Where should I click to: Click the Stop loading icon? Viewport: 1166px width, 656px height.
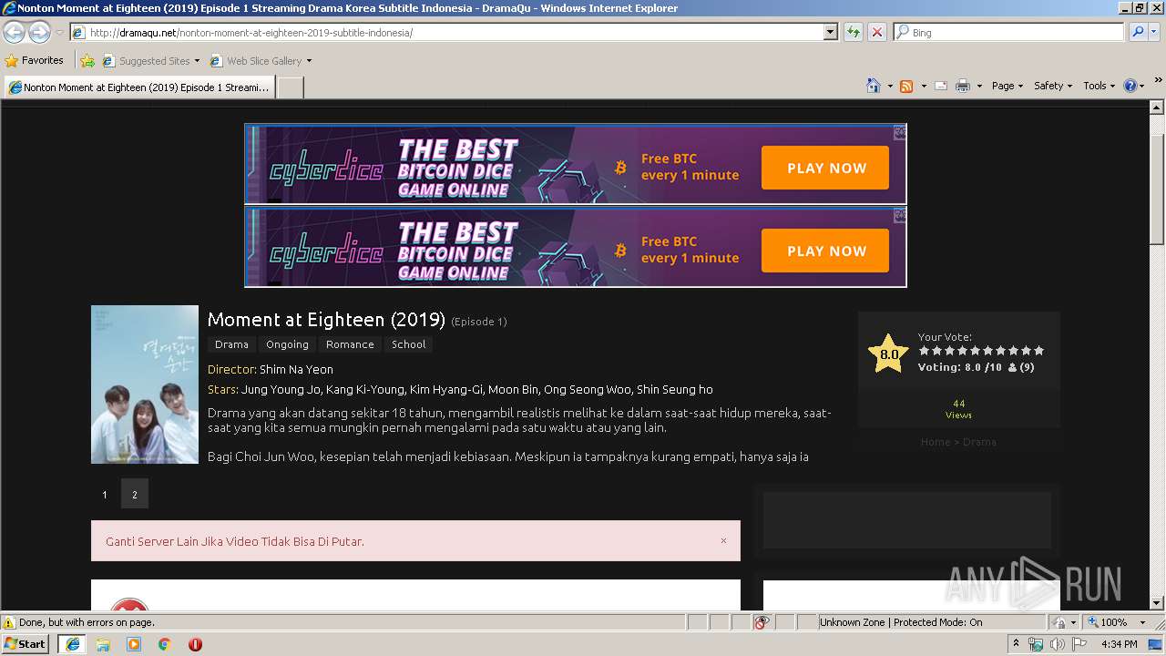click(x=876, y=32)
